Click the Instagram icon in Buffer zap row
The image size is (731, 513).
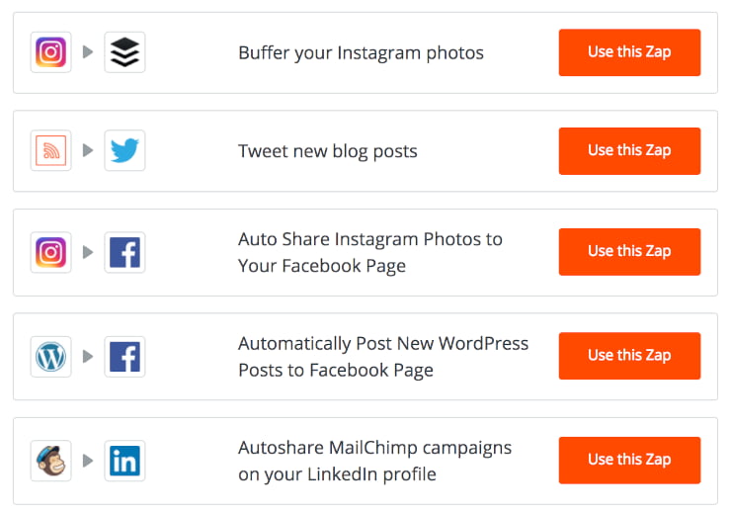(x=50, y=52)
